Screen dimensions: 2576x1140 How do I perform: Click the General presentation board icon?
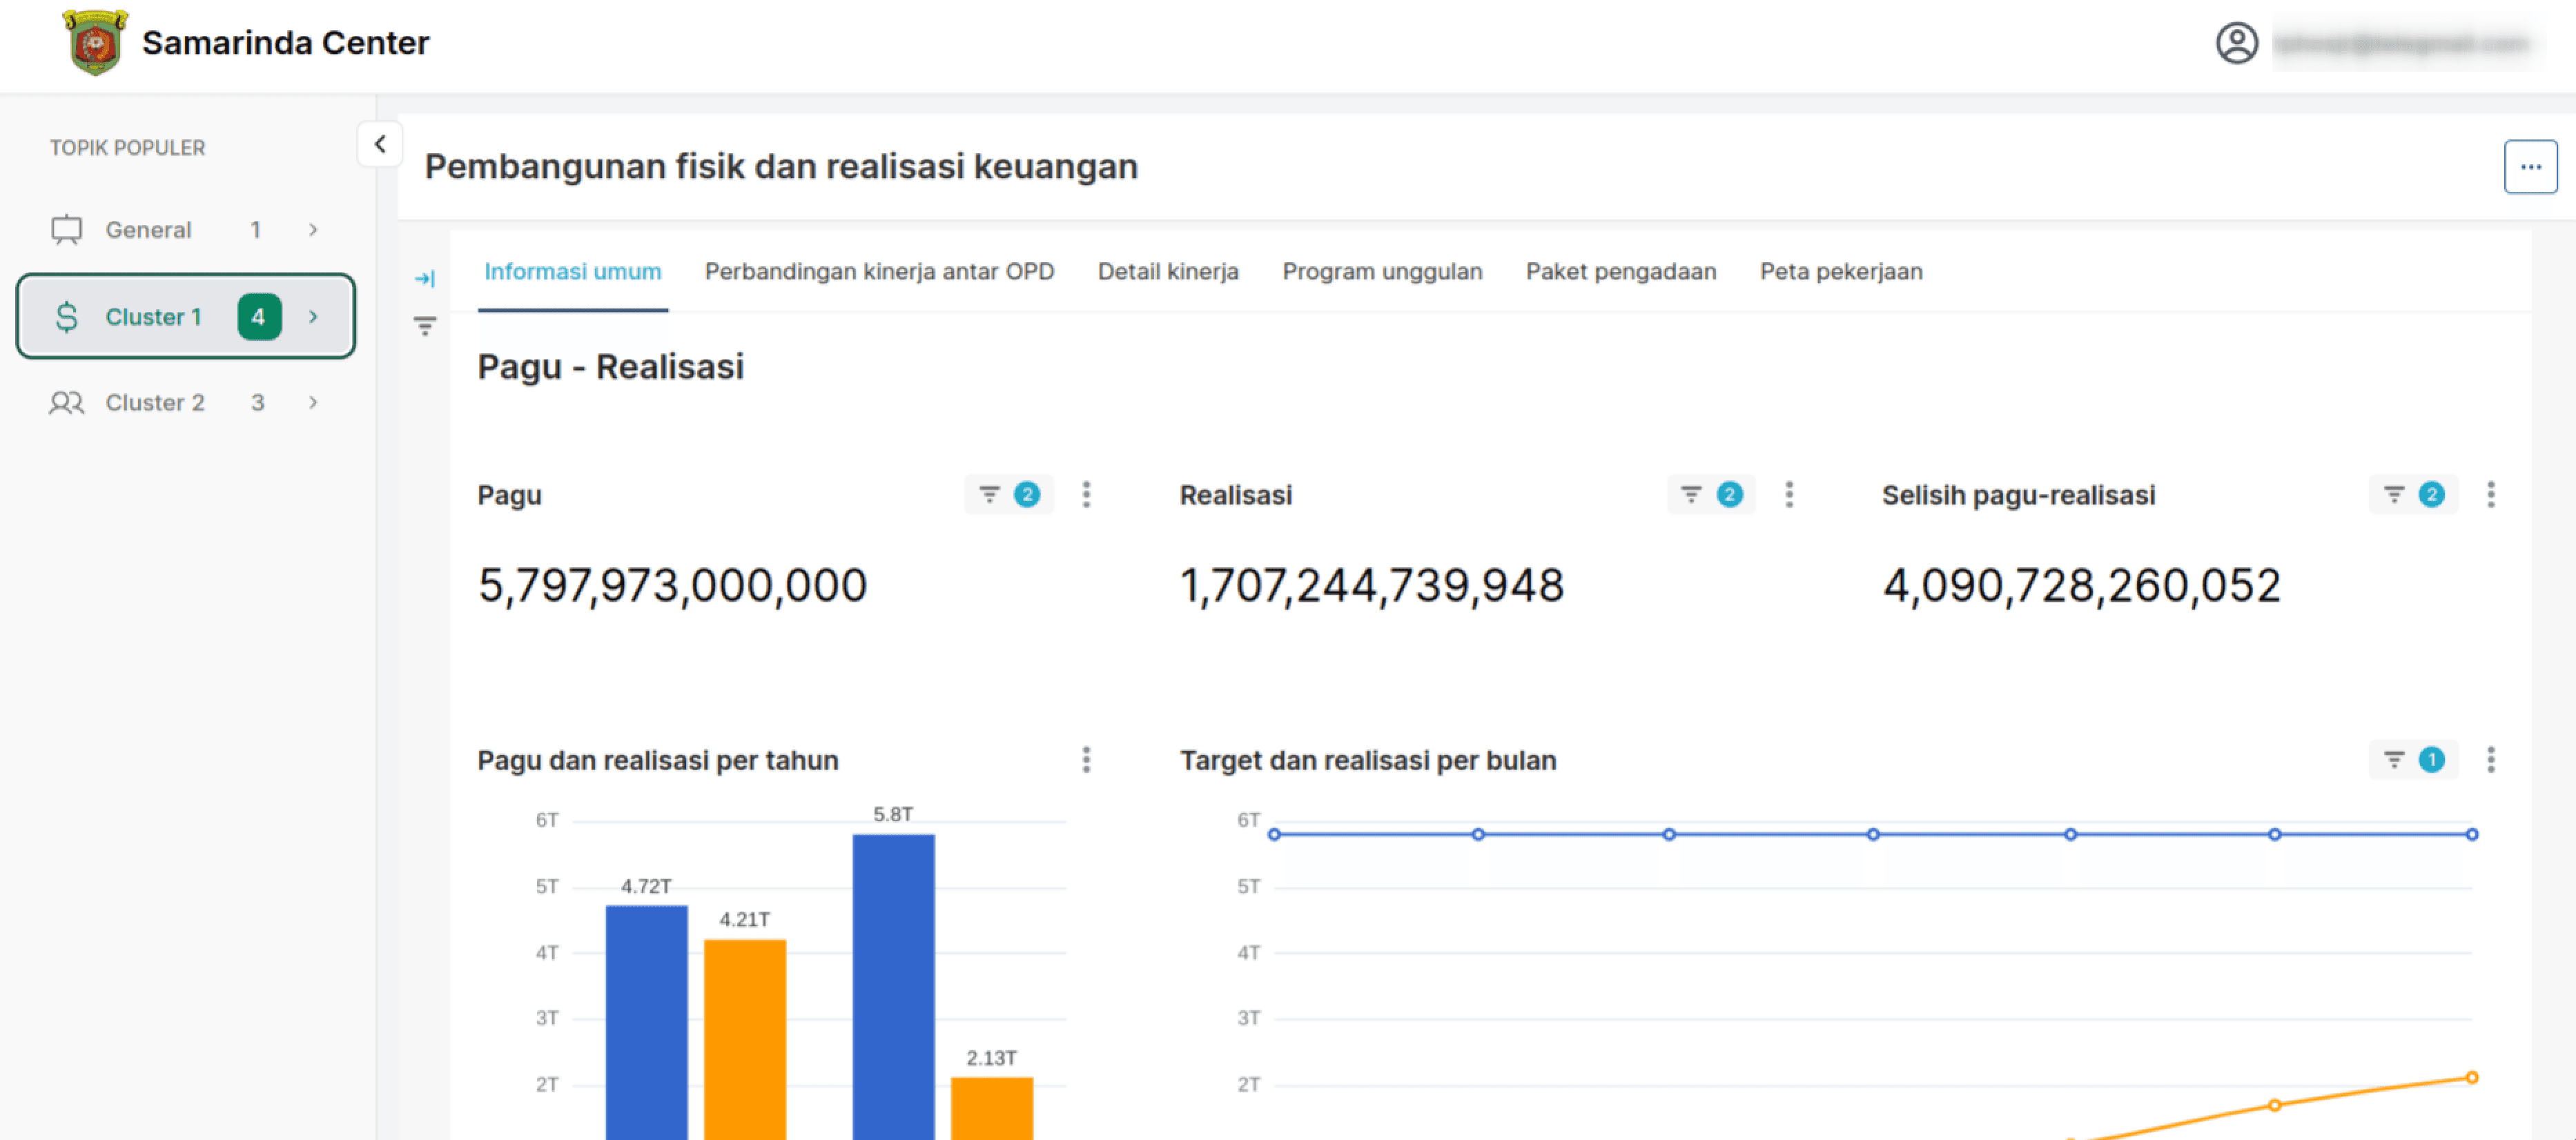(x=67, y=230)
